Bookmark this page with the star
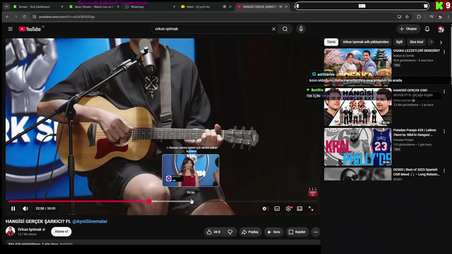 (407, 17)
